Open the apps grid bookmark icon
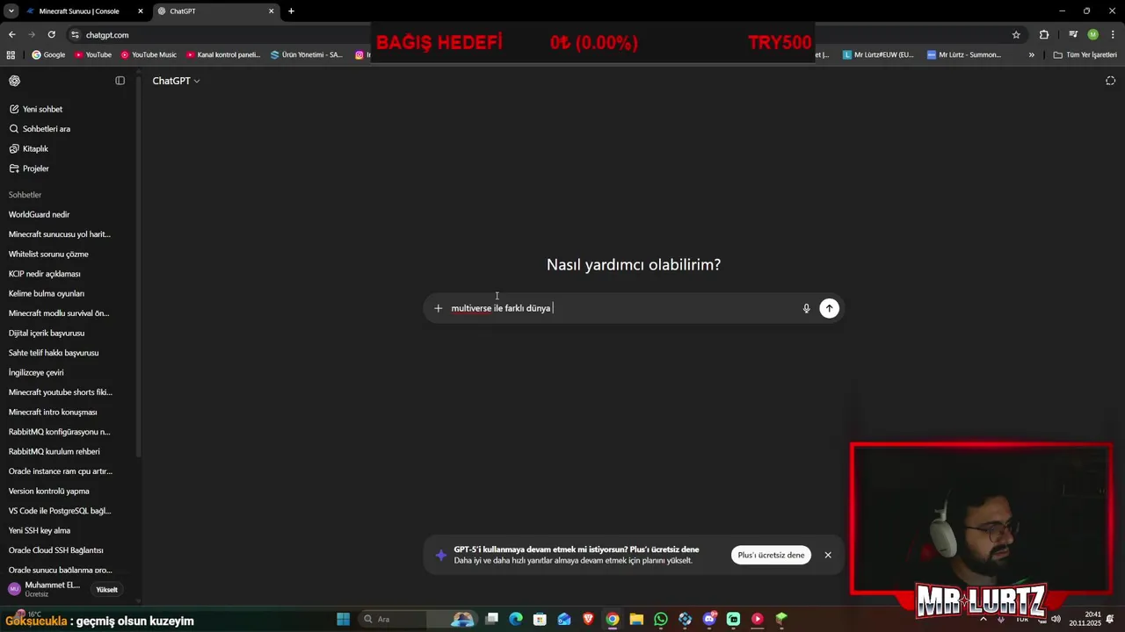 [x=11, y=54]
